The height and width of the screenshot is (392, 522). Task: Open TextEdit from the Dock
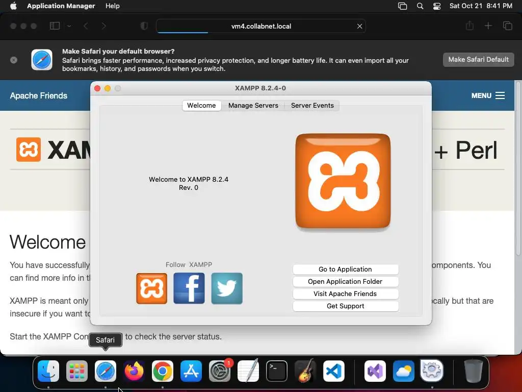[248, 371]
